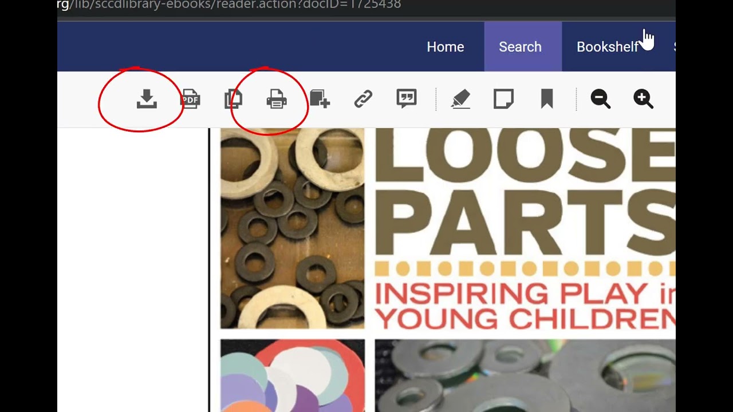Zoom in with the plus magnifier
Viewport: 733px width, 412px height.
tap(644, 99)
